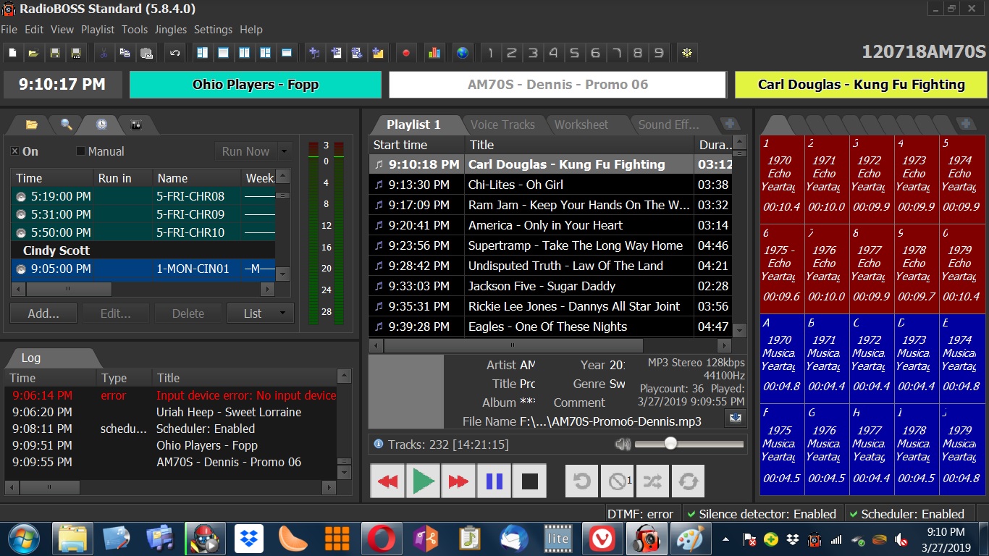The width and height of the screenshot is (989, 556).
Task: Start playback with the green play button
Action: coord(424,481)
